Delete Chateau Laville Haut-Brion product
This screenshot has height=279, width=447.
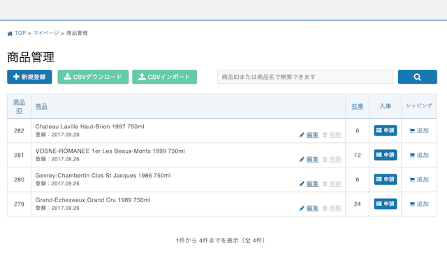tap(332, 135)
